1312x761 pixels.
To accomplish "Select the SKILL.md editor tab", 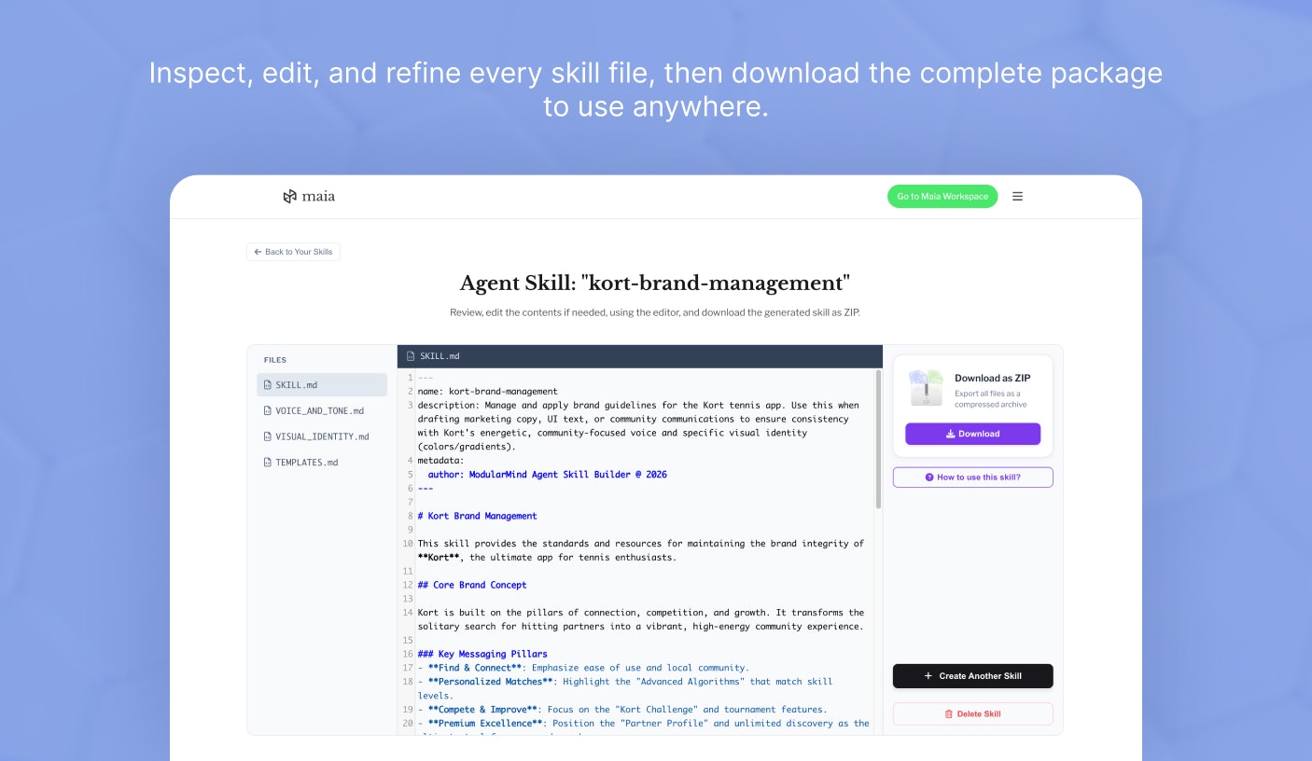I will [433, 356].
